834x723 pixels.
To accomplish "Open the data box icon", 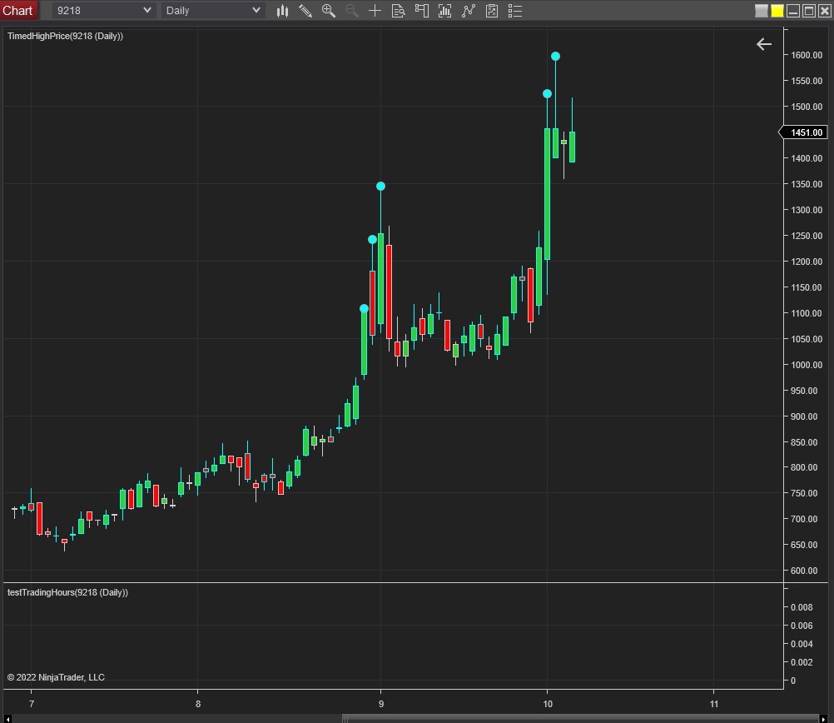I will click(x=399, y=11).
